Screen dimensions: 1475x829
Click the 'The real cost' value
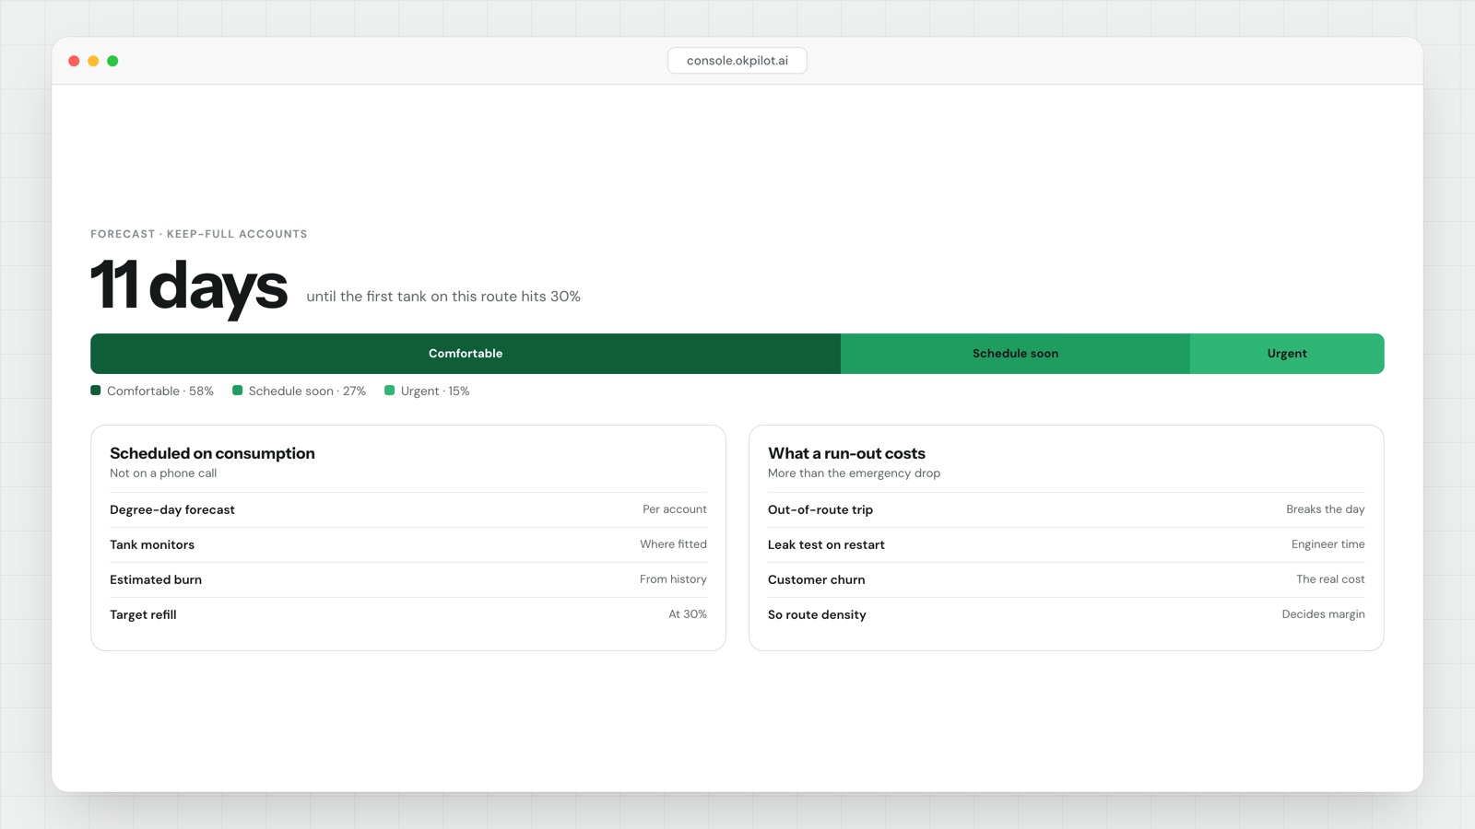(1330, 579)
